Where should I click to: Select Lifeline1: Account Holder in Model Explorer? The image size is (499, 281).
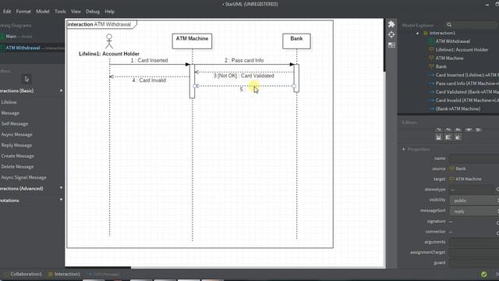[x=462, y=50]
